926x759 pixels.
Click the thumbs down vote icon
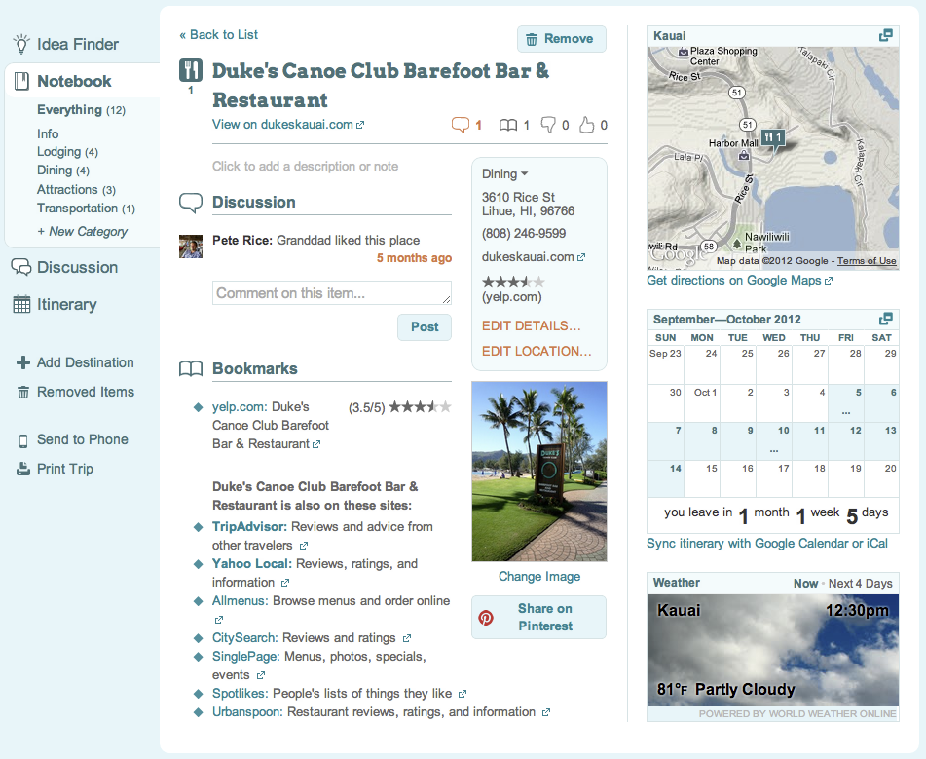(x=548, y=125)
